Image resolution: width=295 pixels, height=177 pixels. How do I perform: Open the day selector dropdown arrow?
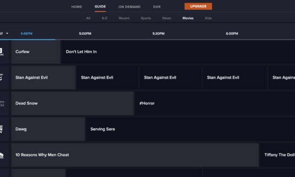[x=7, y=33]
